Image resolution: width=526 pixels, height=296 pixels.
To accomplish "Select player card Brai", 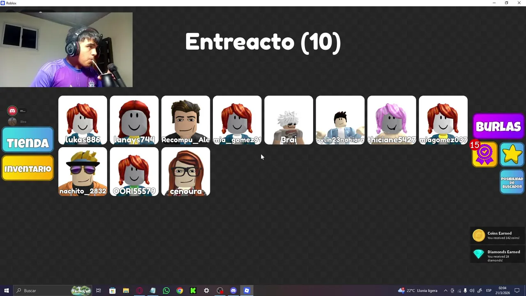I will click(x=288, y=120).
